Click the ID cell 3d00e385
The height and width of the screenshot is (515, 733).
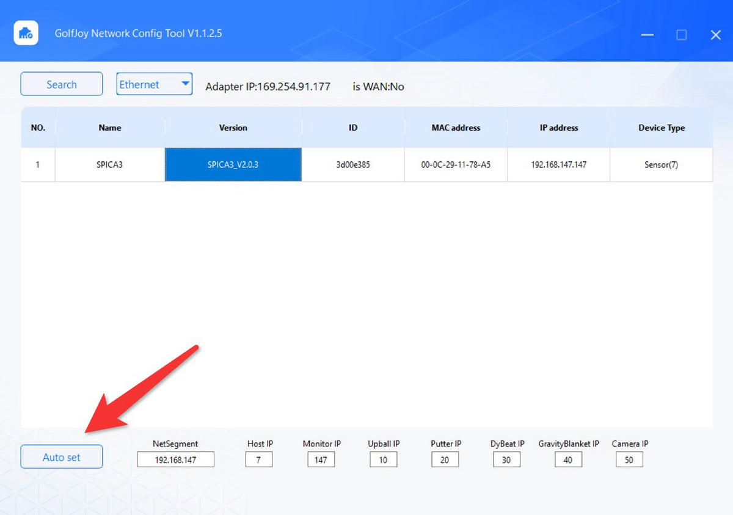[x=353, y=164]
